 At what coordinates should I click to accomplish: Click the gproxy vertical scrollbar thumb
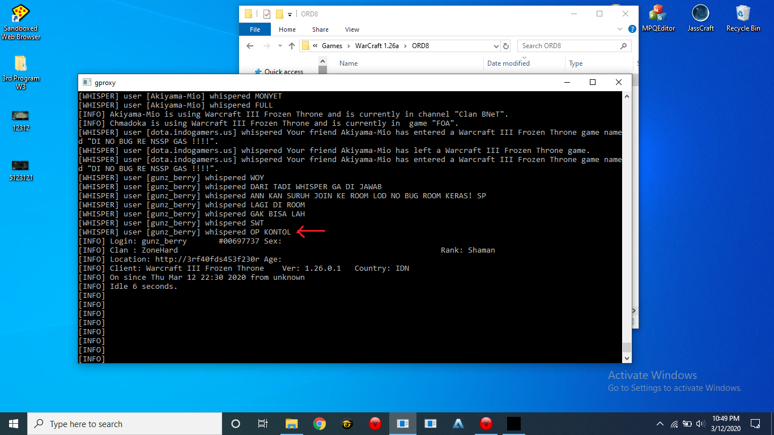click(627, 347)
